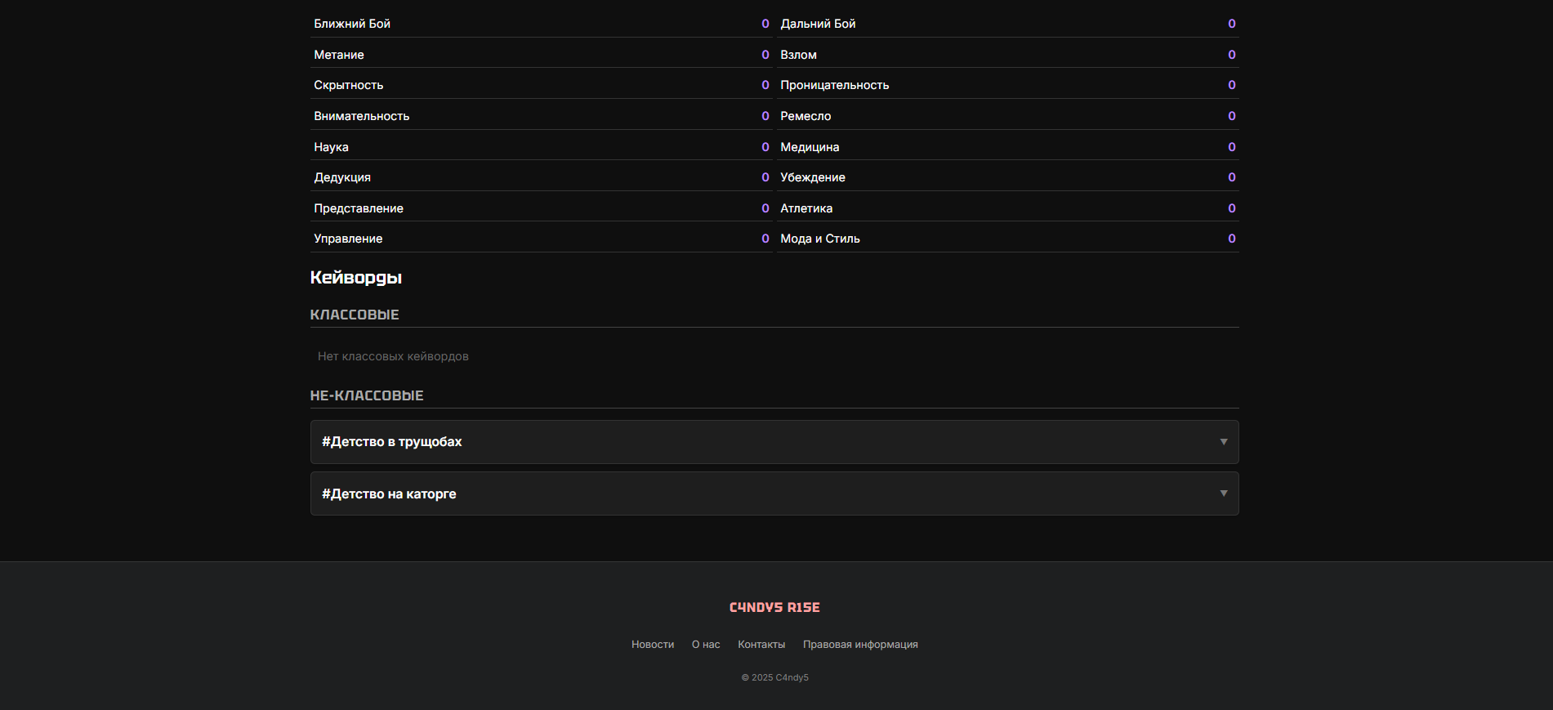Select the Мода и Стиль skill label
This screenshot has height=710, width=1553.
pos(820,239)
